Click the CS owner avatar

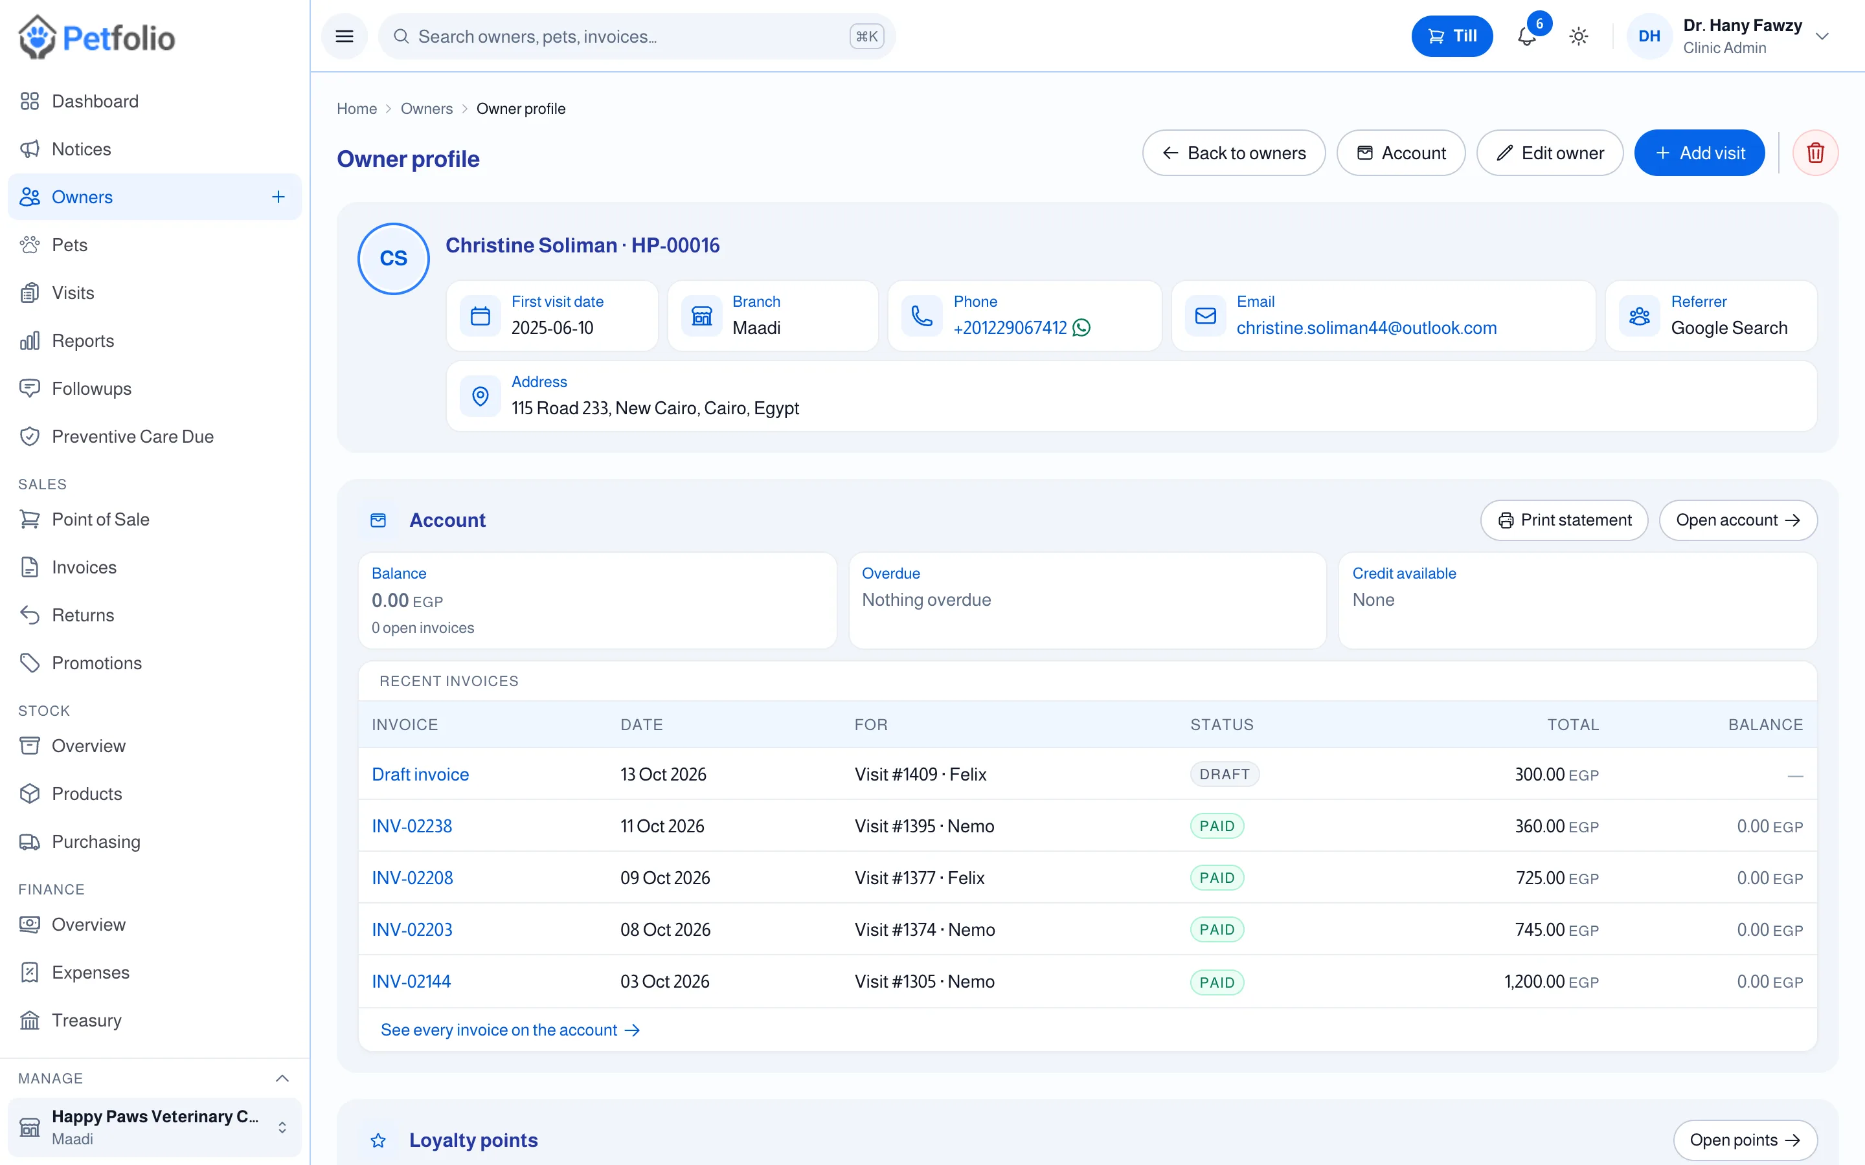point(393,259)
